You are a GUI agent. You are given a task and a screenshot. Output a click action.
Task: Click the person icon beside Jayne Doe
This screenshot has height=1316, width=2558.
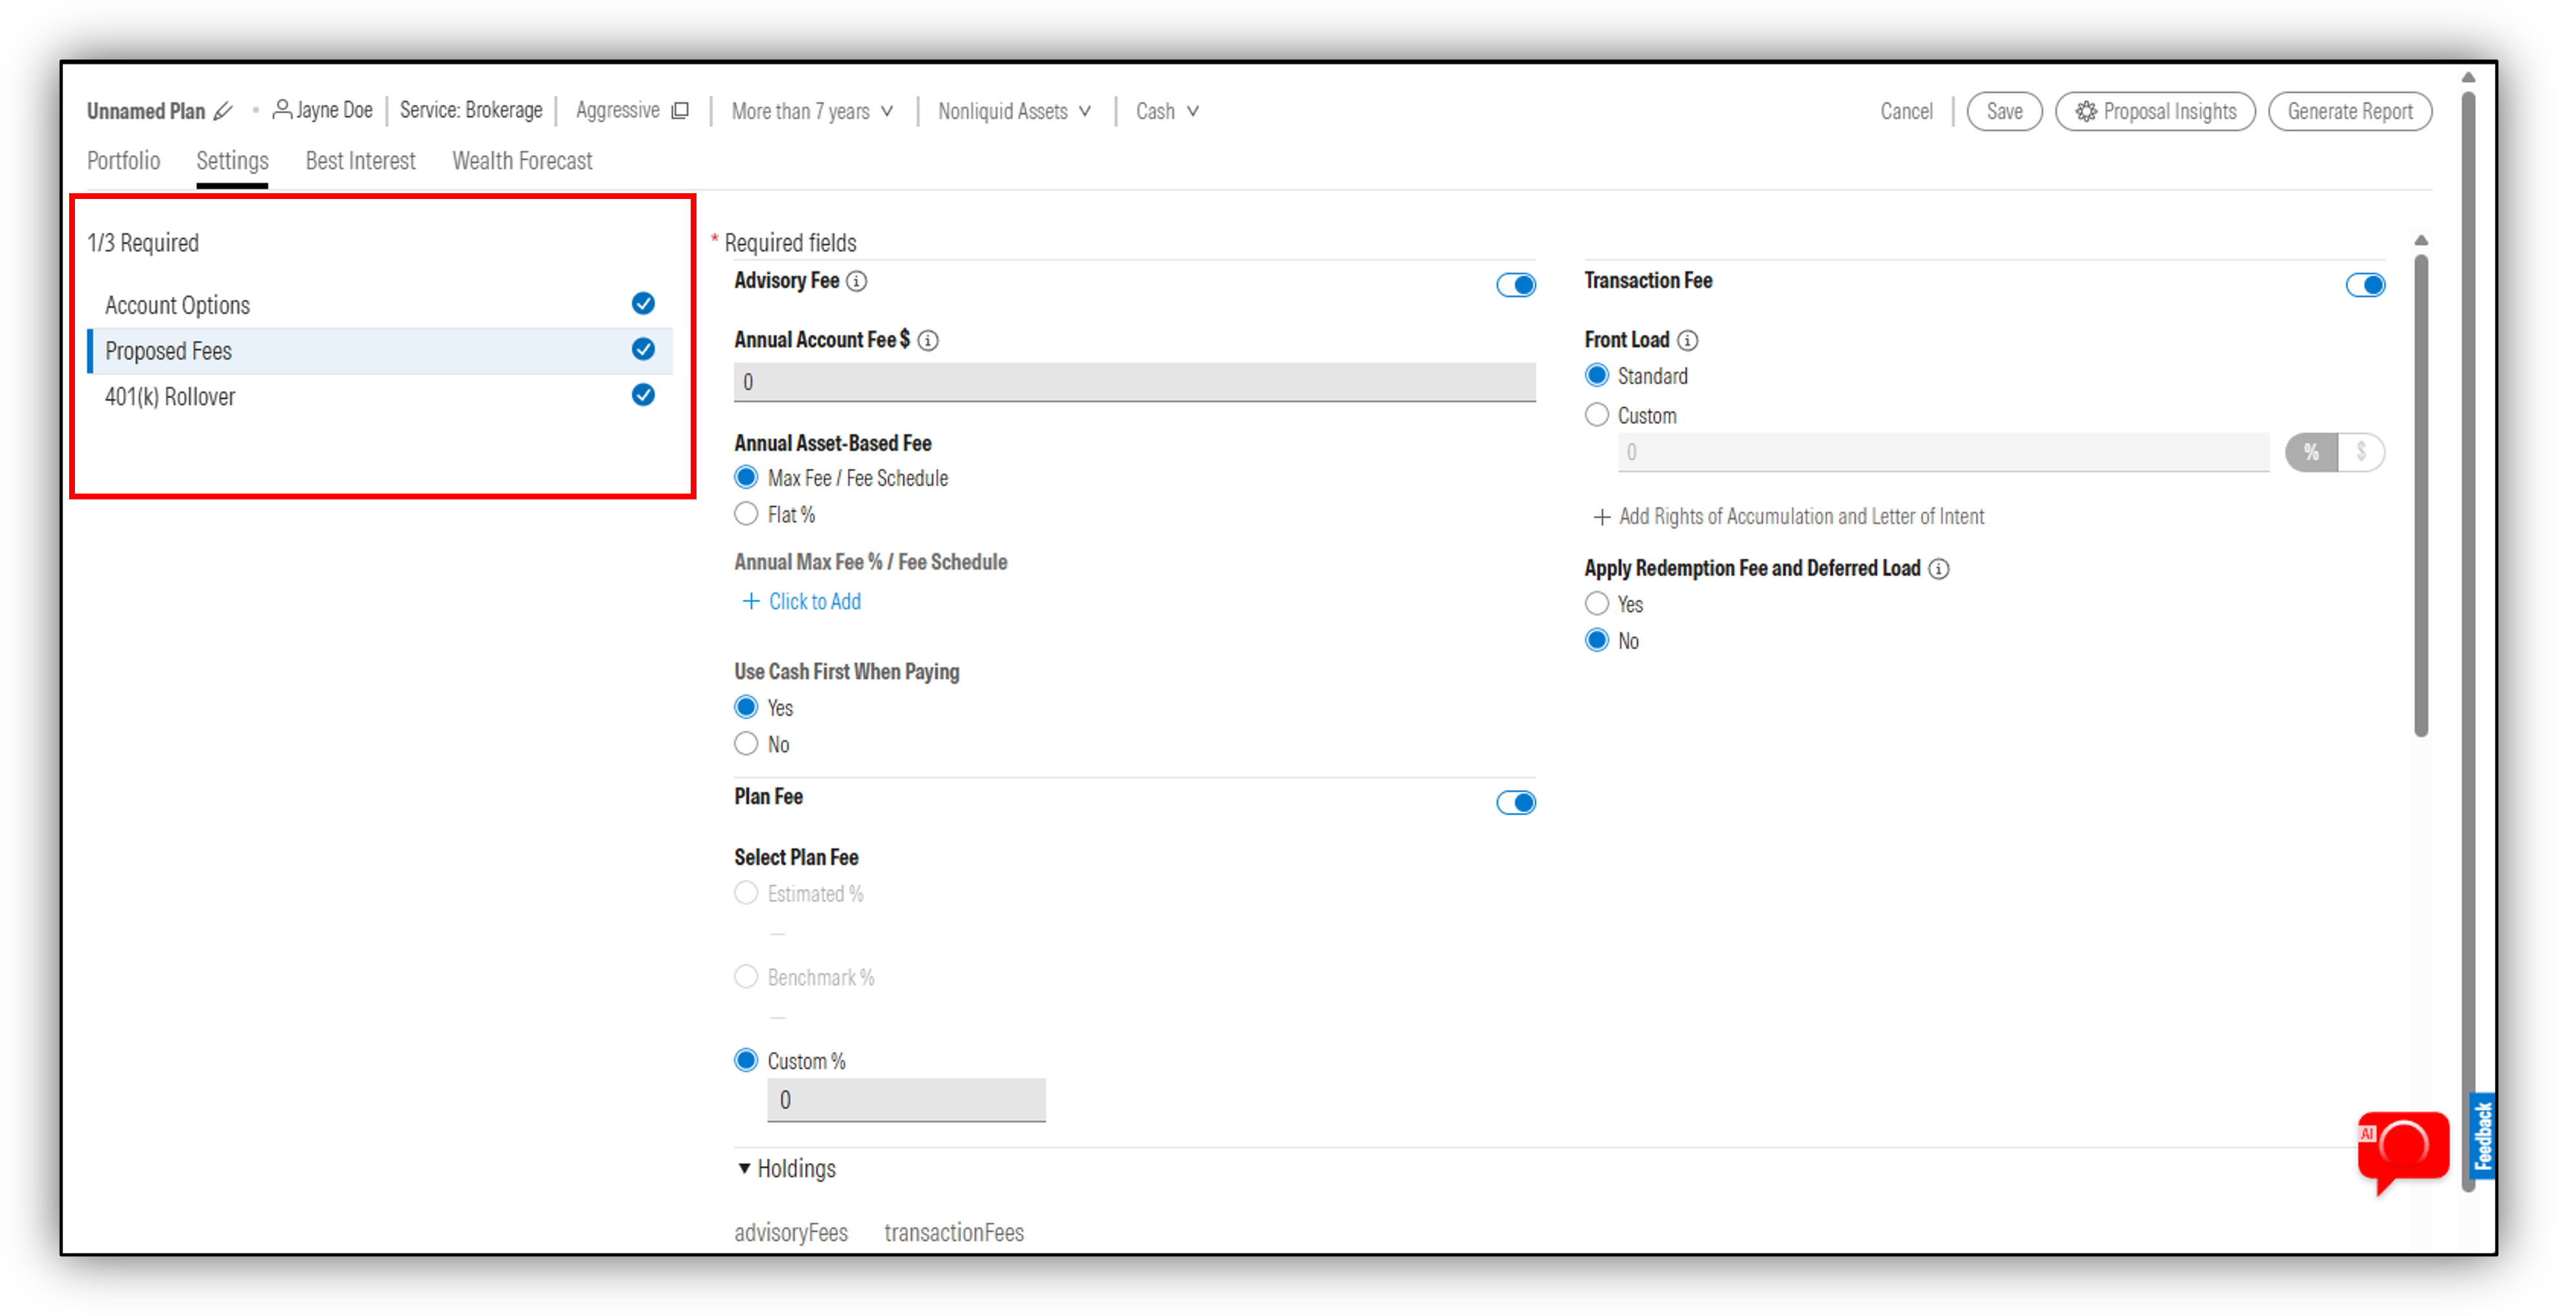[282, 109]
